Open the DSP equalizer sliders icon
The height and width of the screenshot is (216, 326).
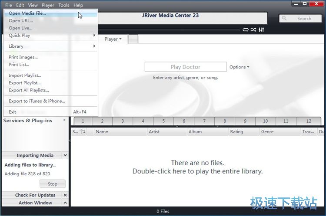coord(261,29)
